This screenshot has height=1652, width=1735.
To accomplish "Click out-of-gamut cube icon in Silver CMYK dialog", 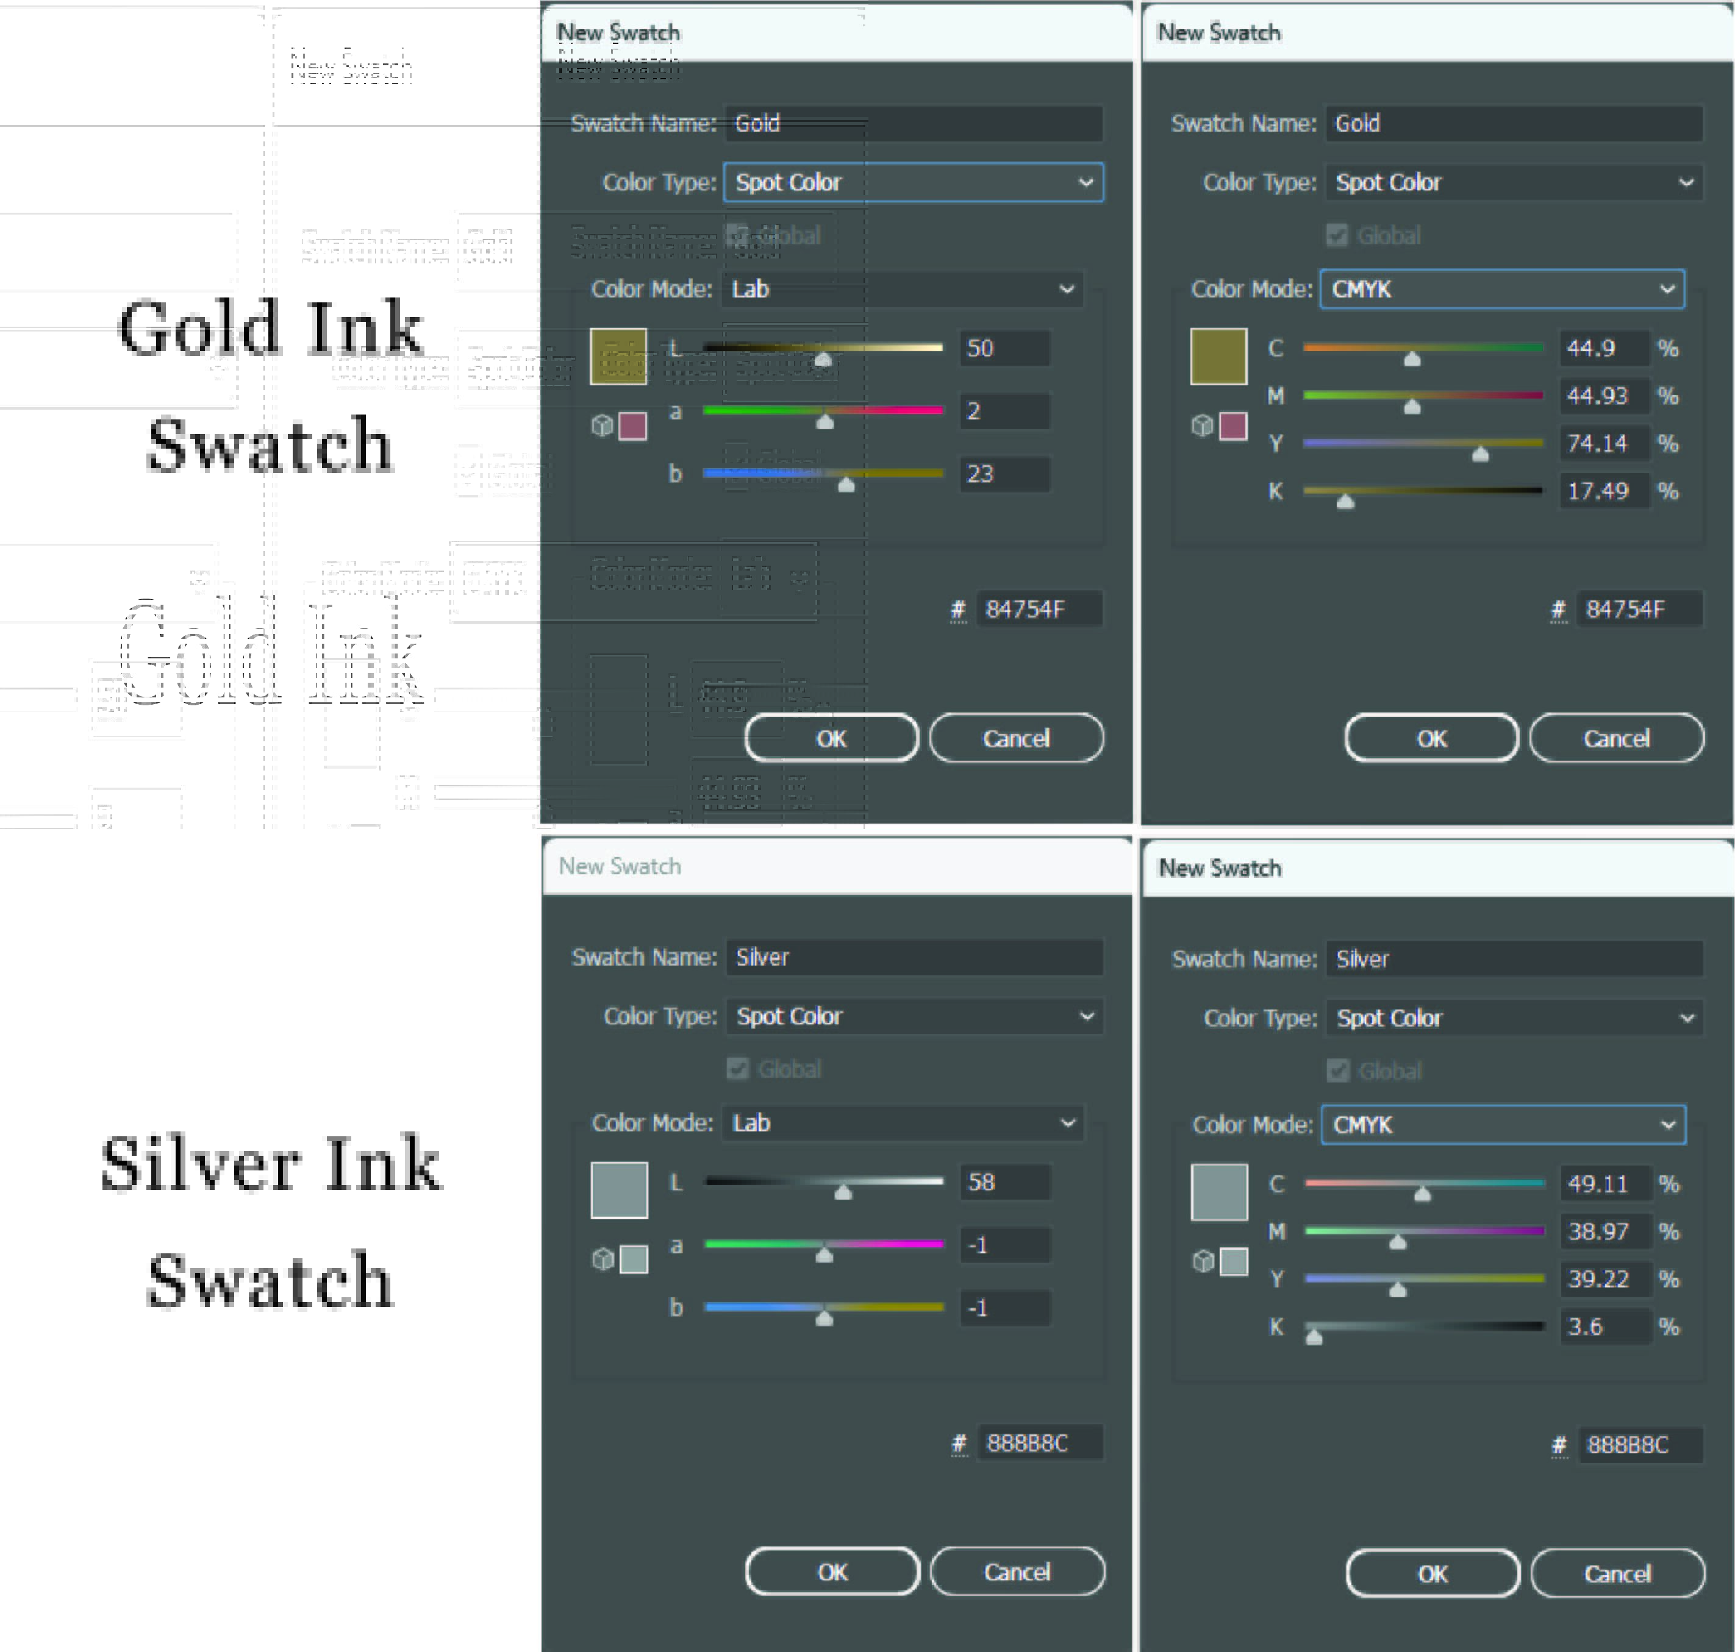I will coord(1203,1261).
